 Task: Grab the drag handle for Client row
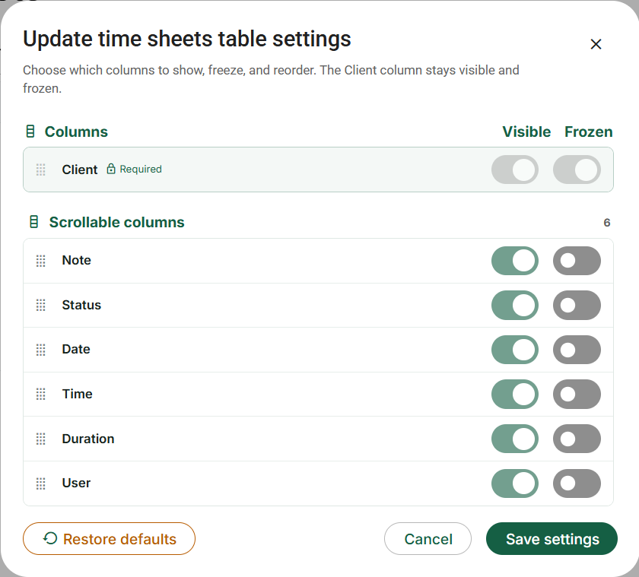(41, 170)
